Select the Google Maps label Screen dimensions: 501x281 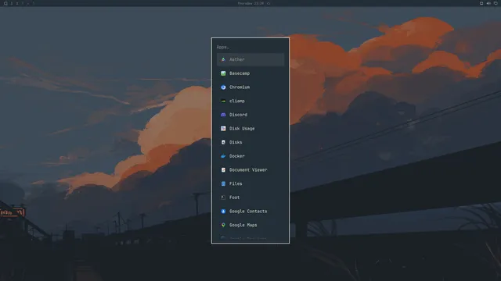pyautogui.click(x=243, y=225)
